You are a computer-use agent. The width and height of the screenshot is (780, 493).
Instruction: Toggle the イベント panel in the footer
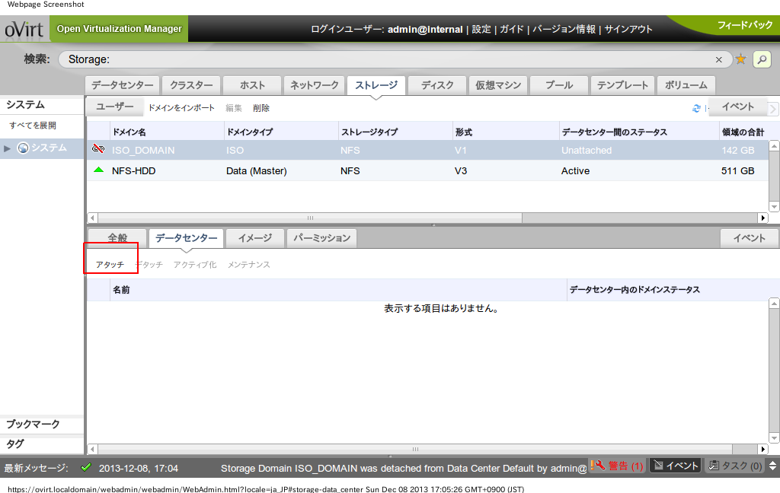(674, 465)
